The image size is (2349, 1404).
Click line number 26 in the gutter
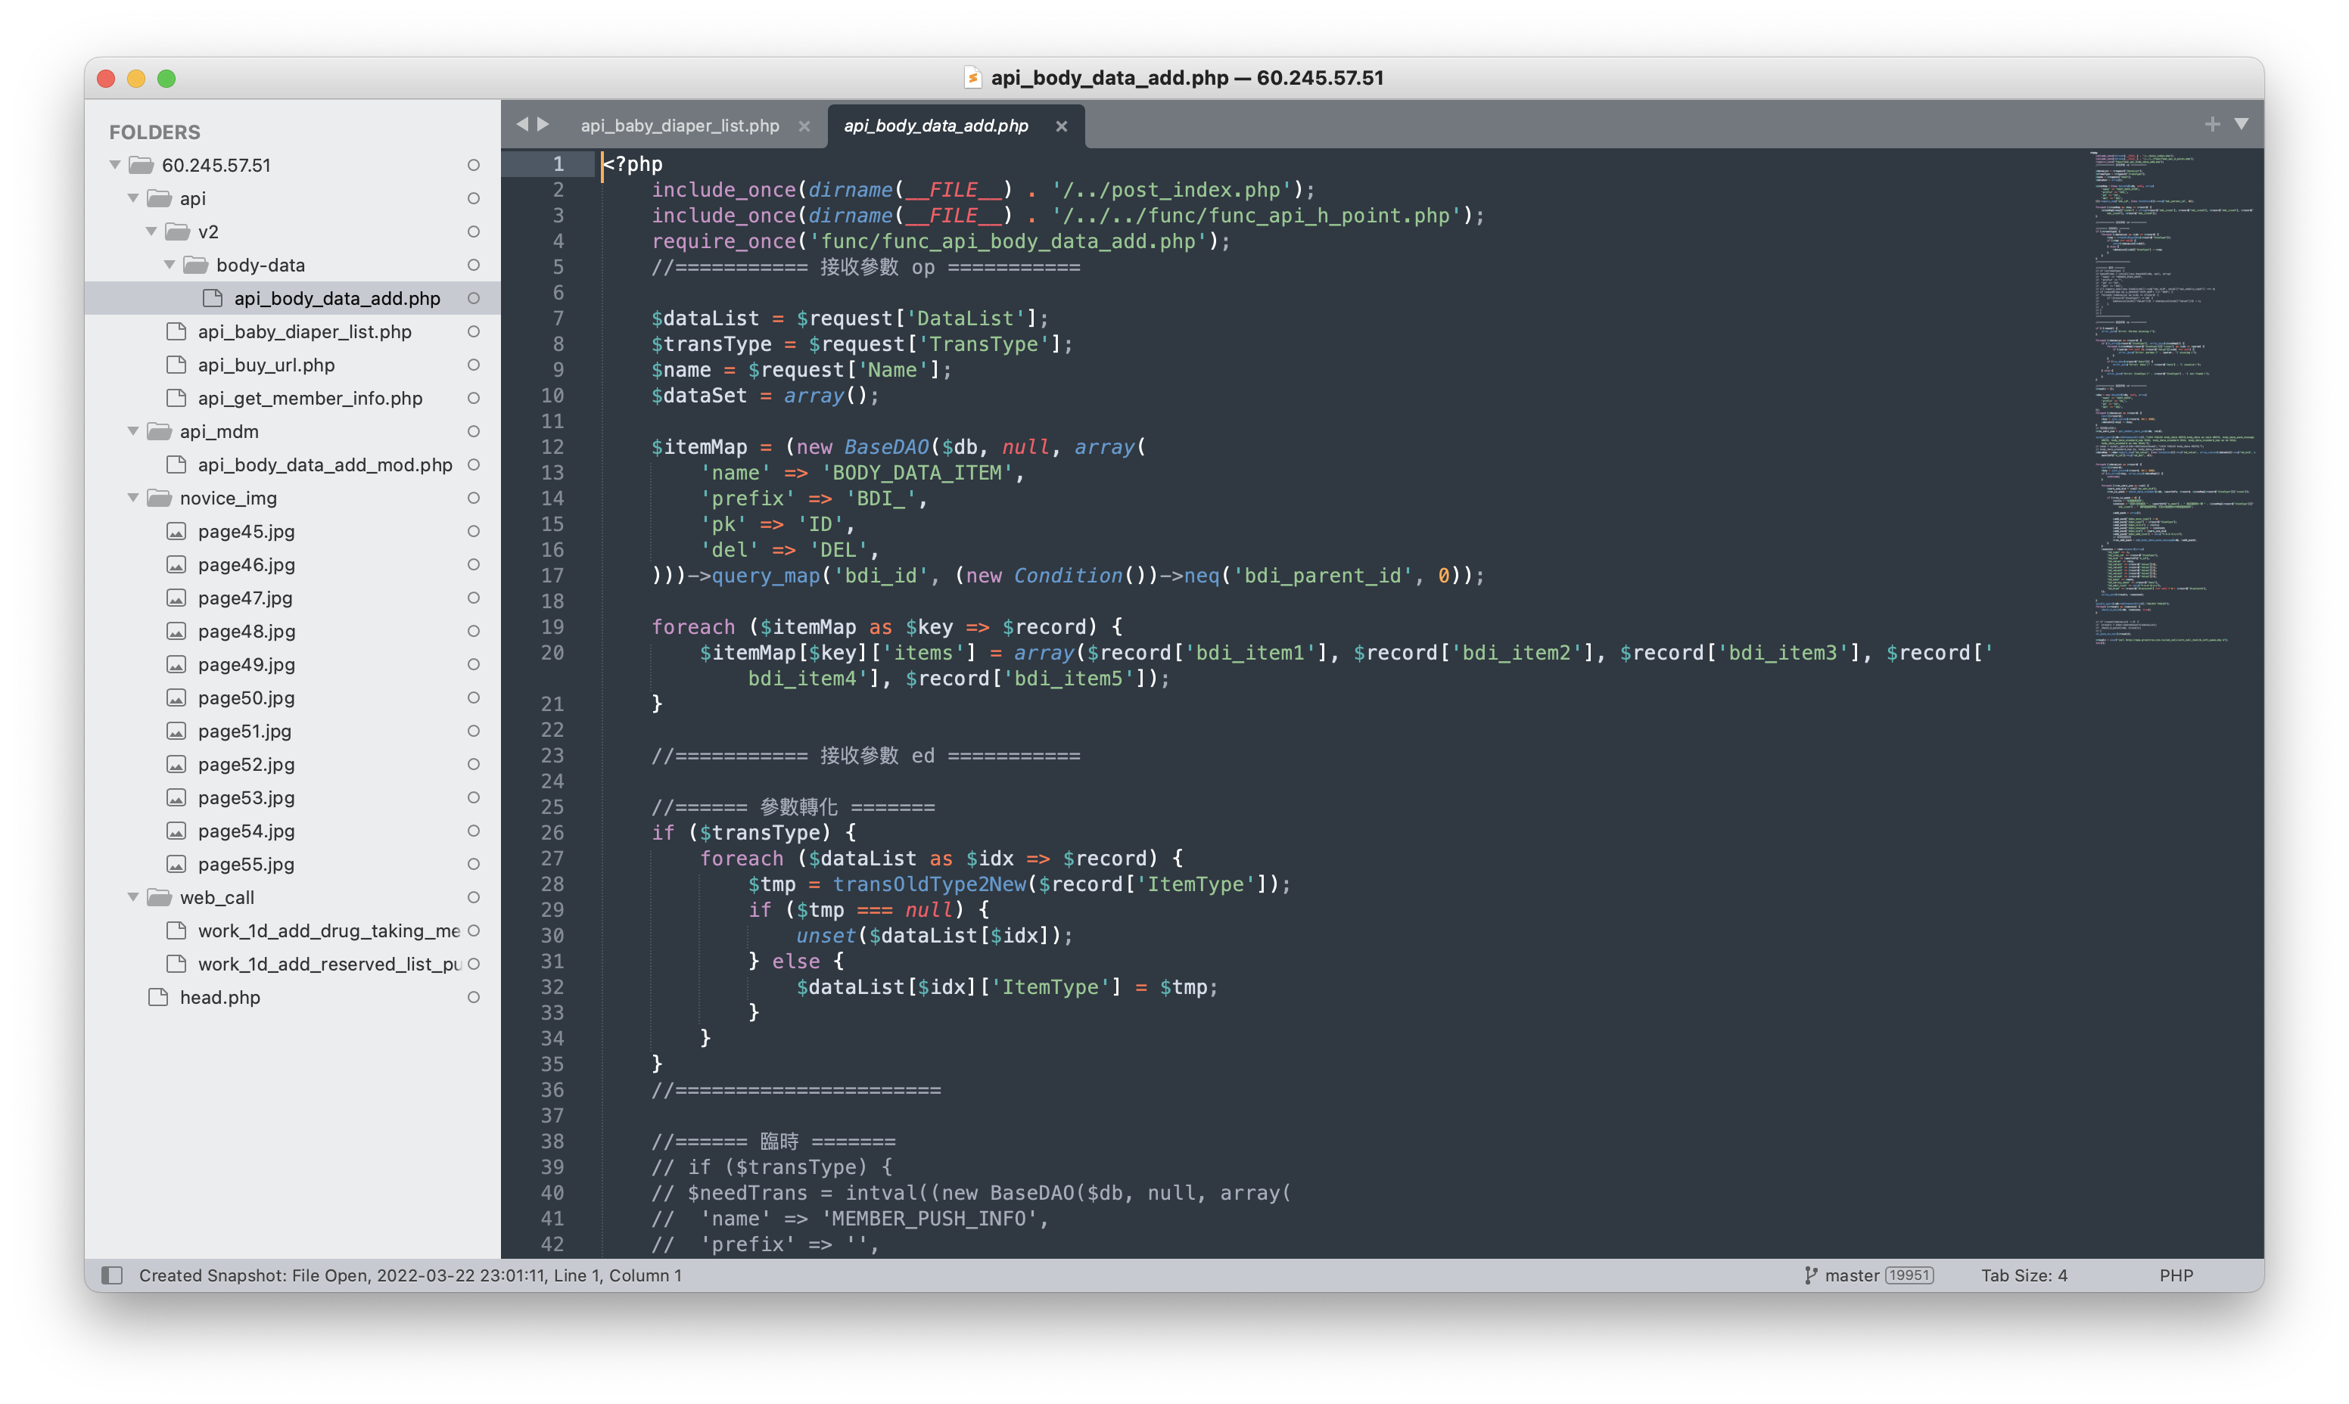(552, 833)
